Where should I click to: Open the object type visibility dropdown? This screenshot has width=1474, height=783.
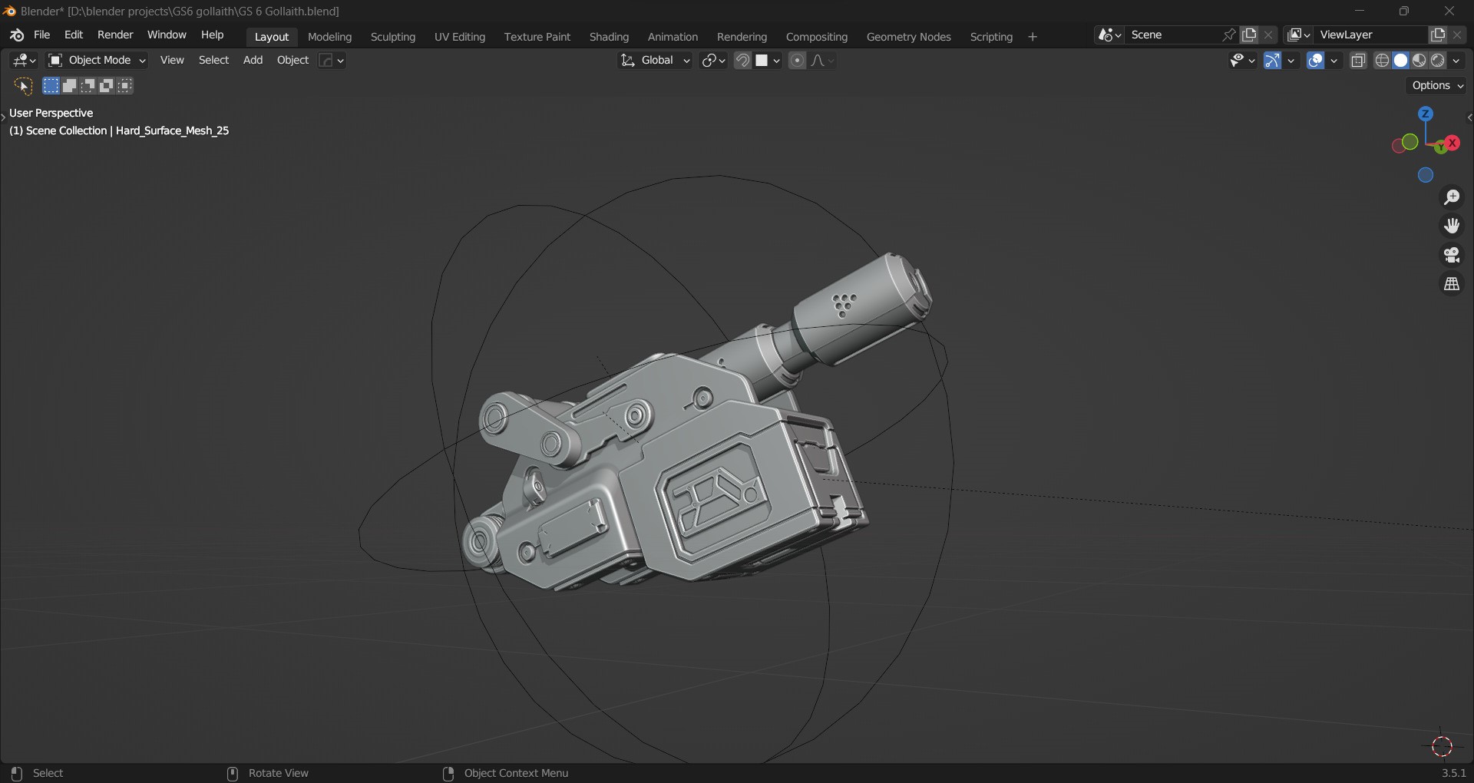point(332,61)
